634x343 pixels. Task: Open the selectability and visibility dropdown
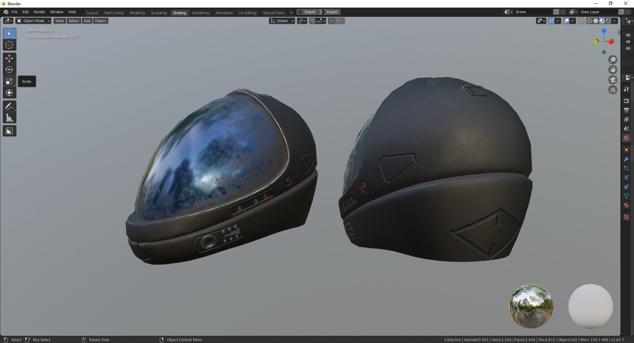click(x=541, y=21)
